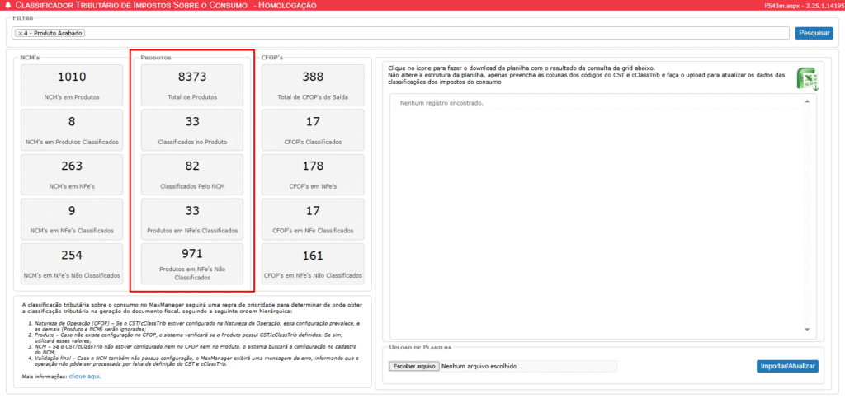Click the Pesquisar button

coord(814,33)
